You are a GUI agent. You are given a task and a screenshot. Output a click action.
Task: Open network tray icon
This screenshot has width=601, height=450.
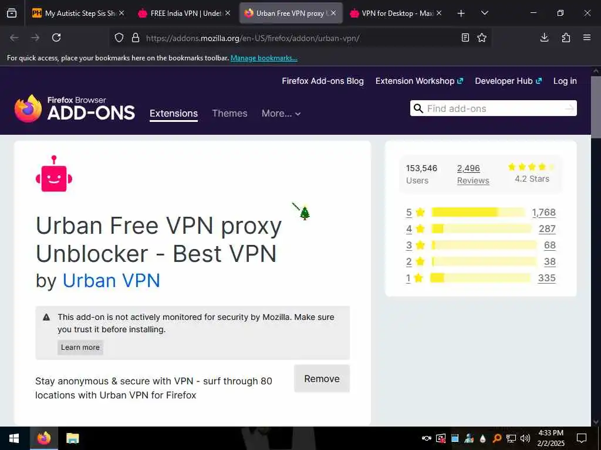tap(511, 438)
